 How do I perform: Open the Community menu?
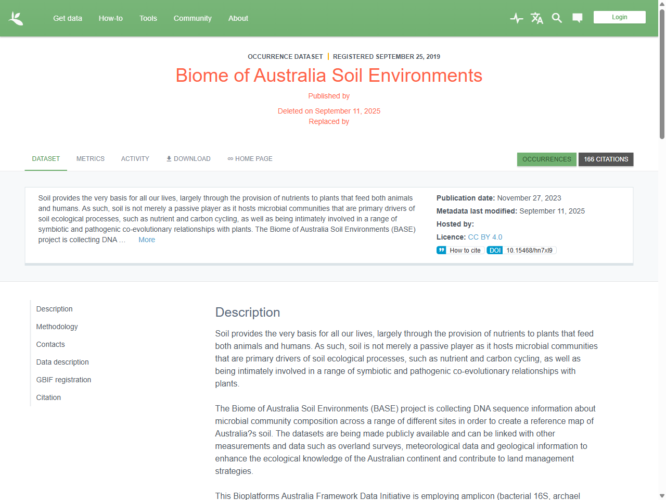193,18
